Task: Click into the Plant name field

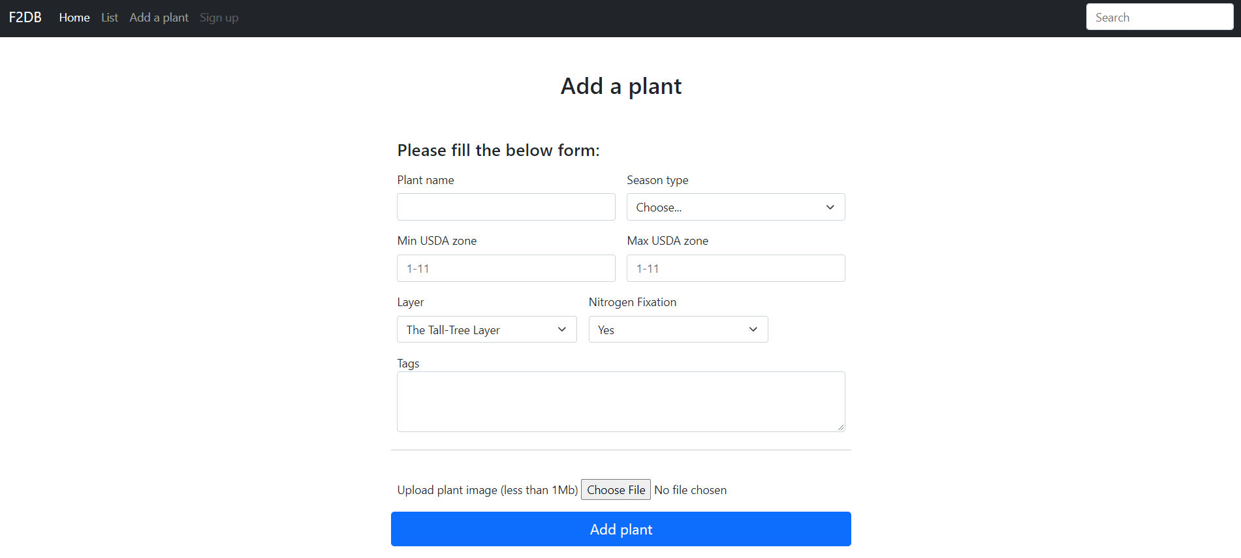Action: pos(506,207)
